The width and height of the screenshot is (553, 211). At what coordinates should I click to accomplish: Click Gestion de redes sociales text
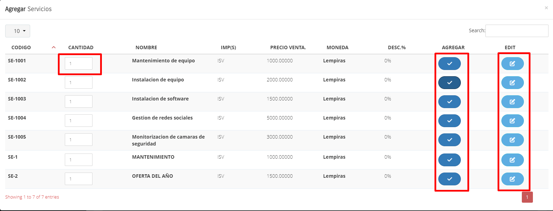click(x=162, y=118)
